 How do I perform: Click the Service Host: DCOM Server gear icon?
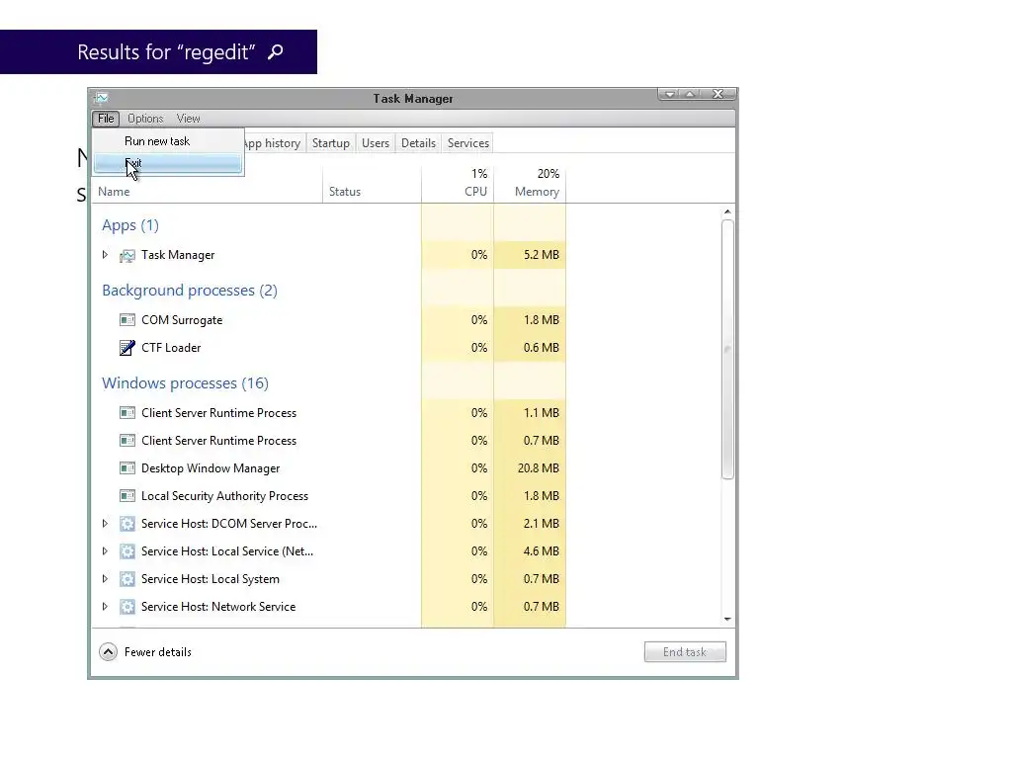click(127, 524)
